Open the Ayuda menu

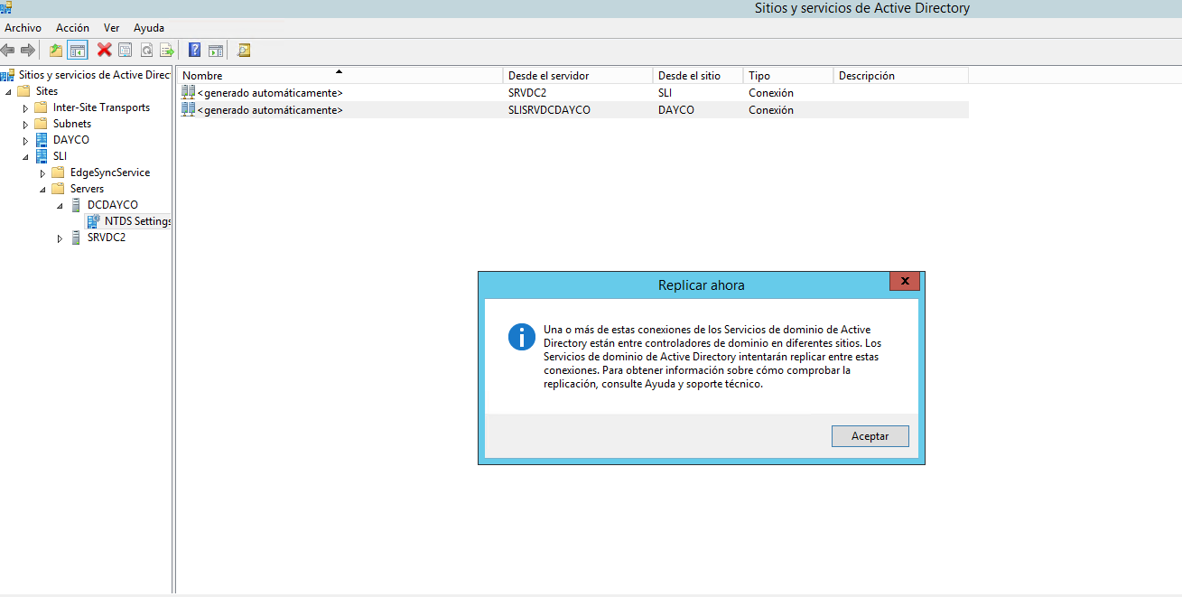149,28
